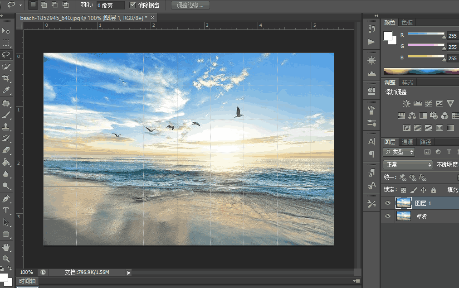Select the Eyedropper tool
Viewport: 459px width, 288px height.
coord(6,91)
